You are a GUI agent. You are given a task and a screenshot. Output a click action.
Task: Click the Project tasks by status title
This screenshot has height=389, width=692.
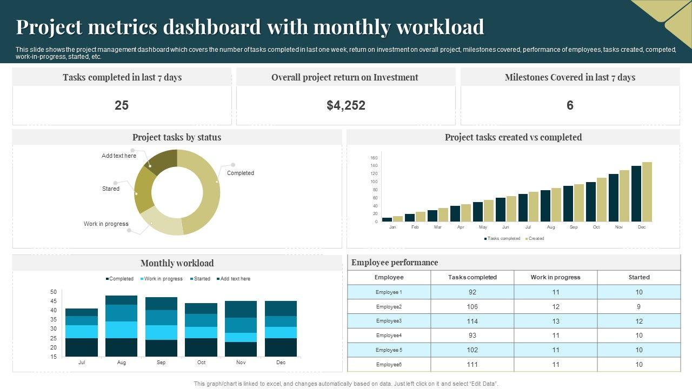click(177, 137)
